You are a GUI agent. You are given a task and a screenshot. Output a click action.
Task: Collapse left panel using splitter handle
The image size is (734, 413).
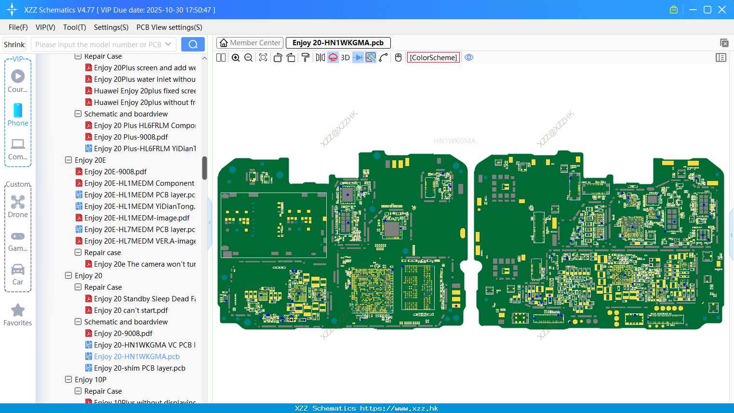[x=210, y=223]
